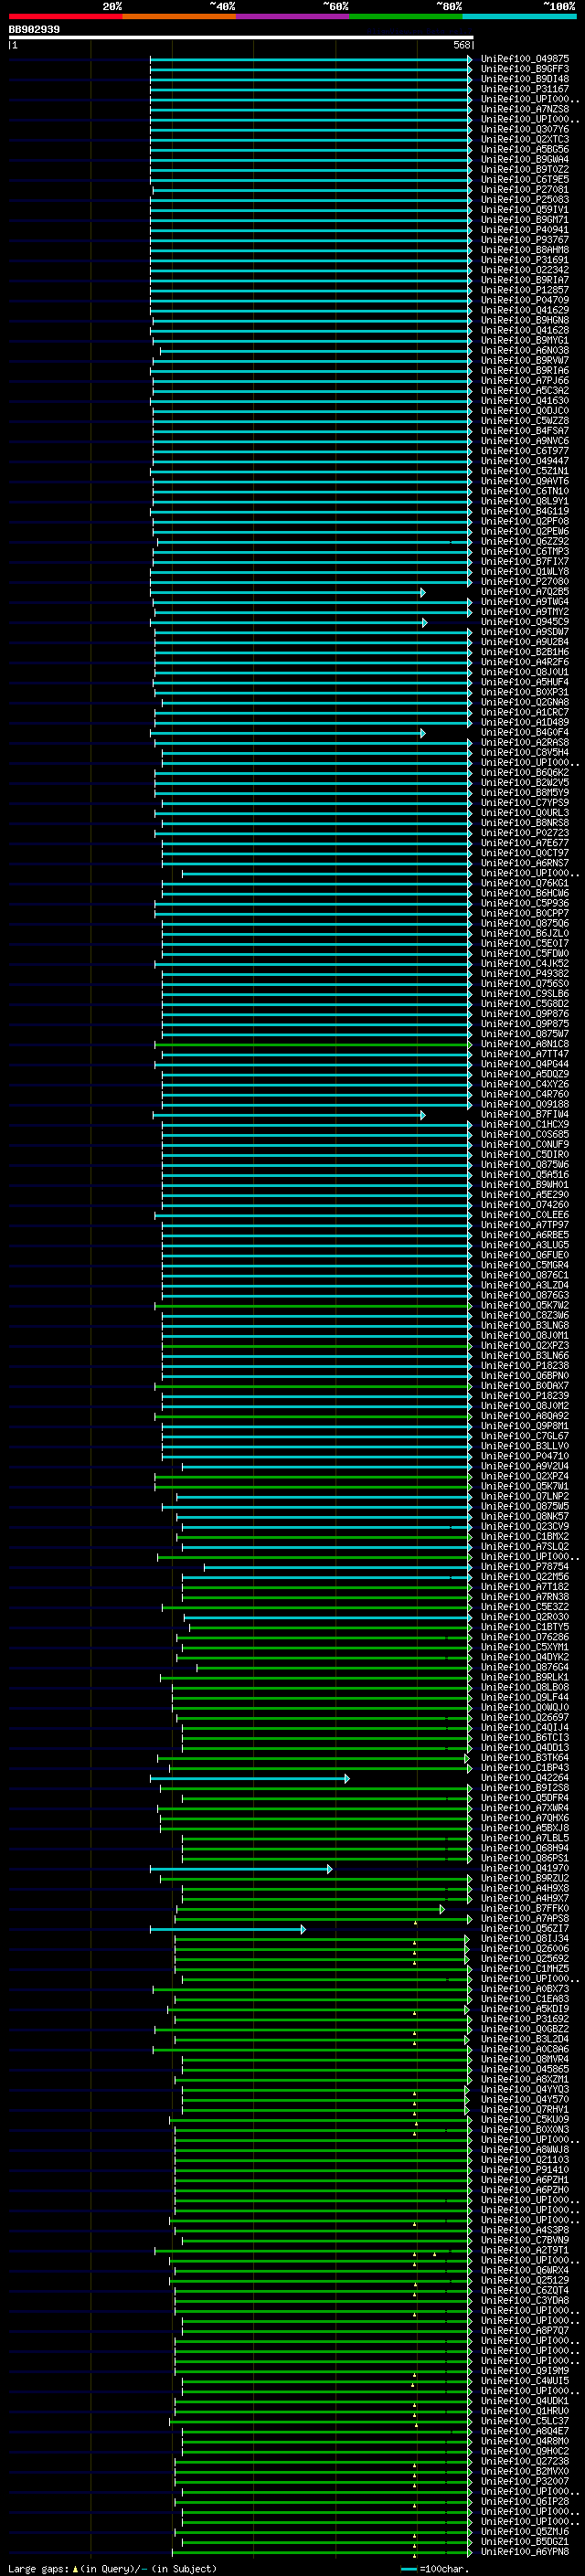Click the UniRef100_Q42264 label
The image size is (585, 2576).
[x=524, y=1778]
